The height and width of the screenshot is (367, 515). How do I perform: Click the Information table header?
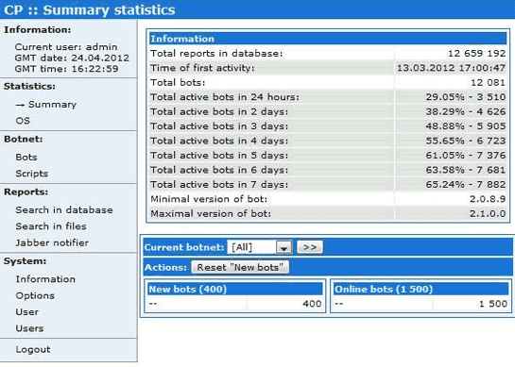click(328, 39)
